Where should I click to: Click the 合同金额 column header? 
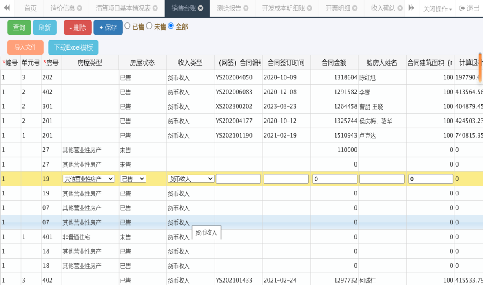tap(334, 63)
